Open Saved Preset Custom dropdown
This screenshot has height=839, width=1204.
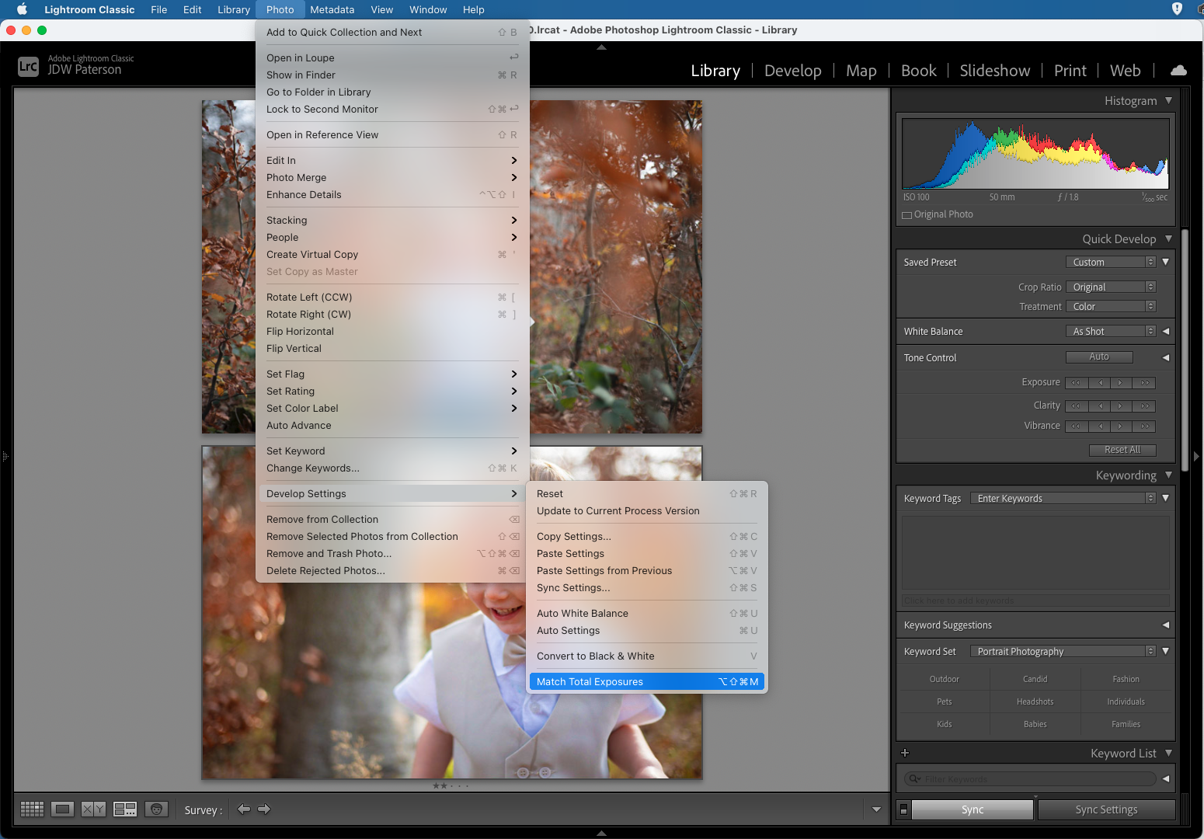click(1111, 263)
